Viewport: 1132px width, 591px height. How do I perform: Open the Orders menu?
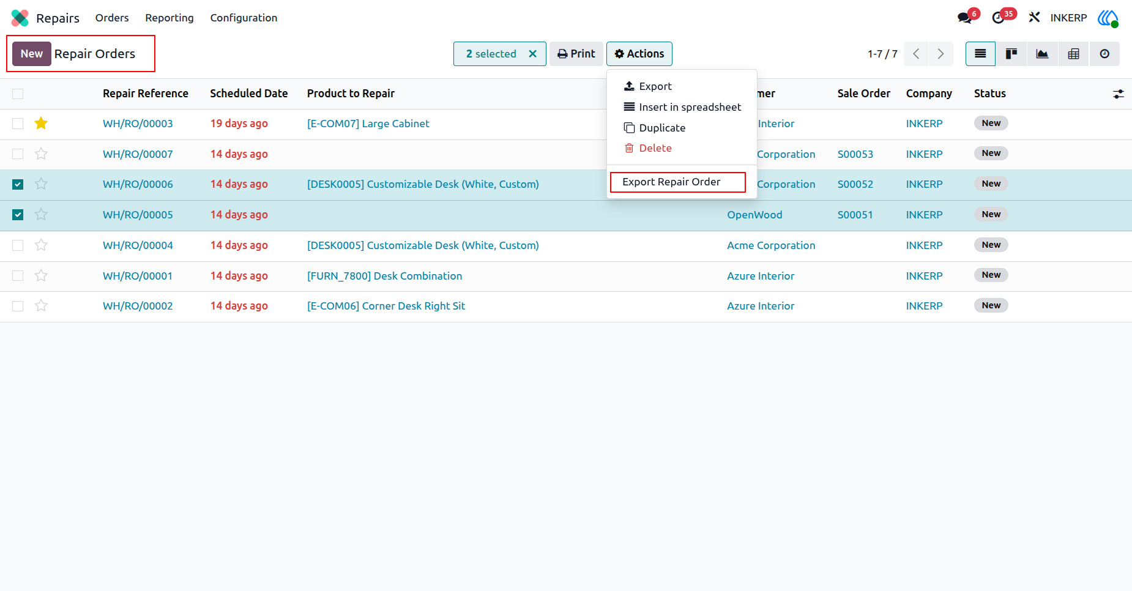[x=112, y=18]
